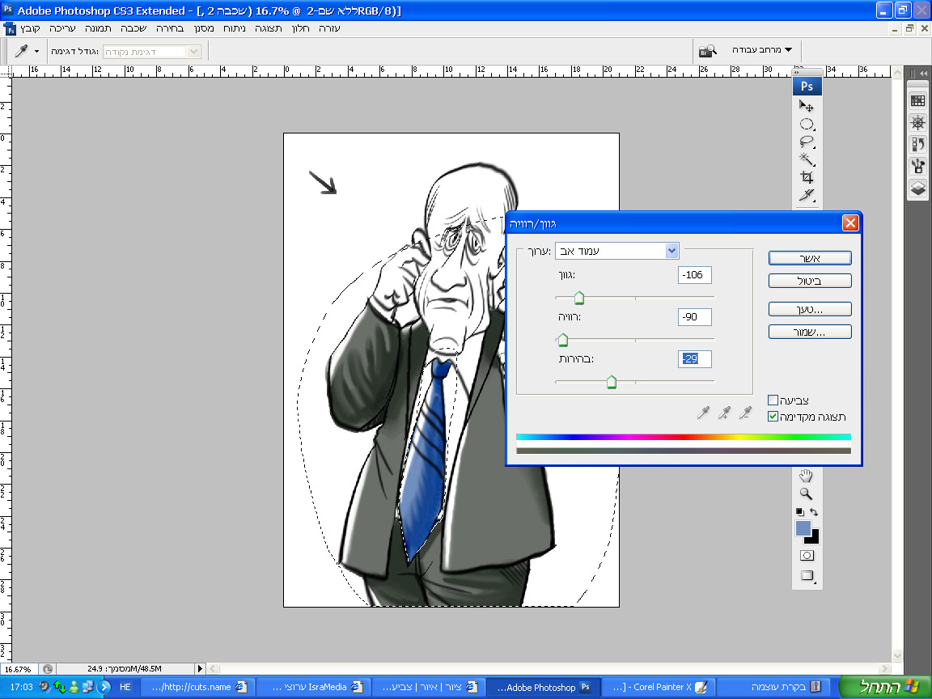
Task: Open the מסנן (Filter) menu
Action: (x=204, y=28)
